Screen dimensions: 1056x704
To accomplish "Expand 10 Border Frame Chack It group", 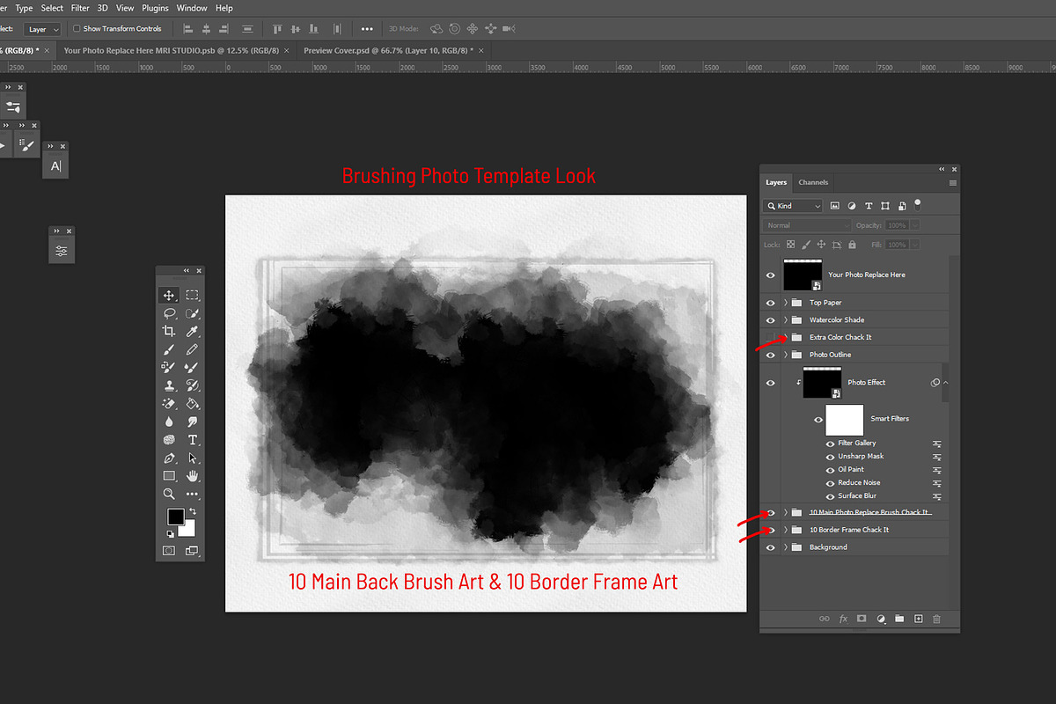I will 786,530.
